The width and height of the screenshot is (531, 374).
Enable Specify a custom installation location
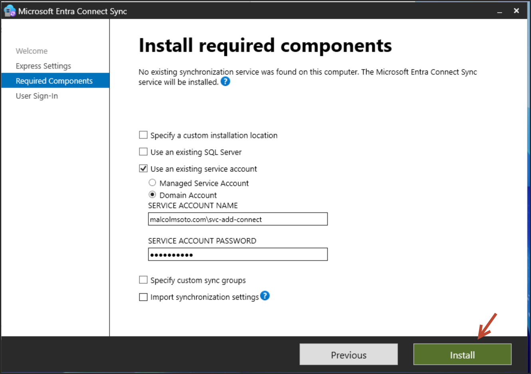click(x=143, y=135)
